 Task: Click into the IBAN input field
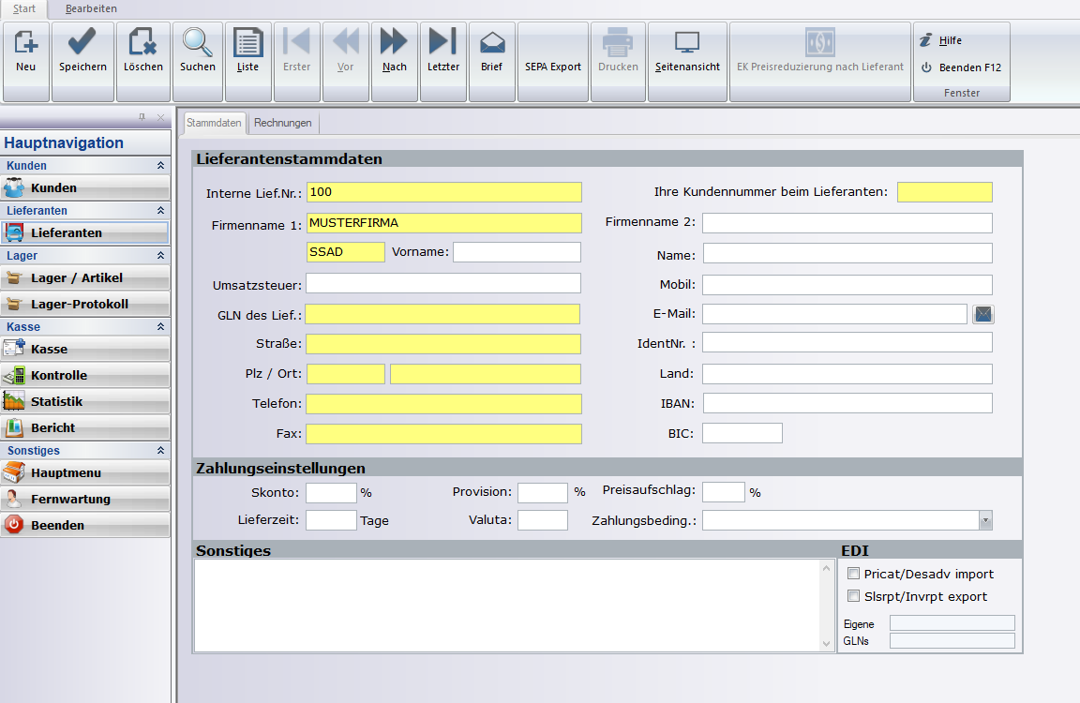pyautogui.click(x=847, y=403)
